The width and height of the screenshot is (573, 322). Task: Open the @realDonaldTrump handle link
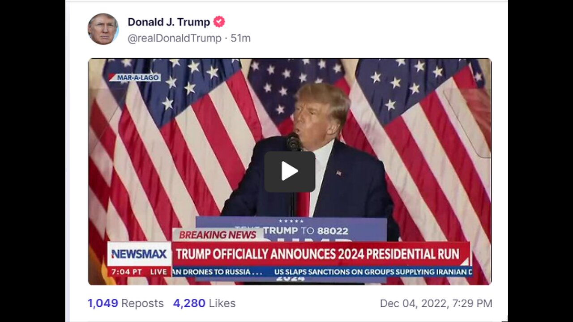point(175,38)
